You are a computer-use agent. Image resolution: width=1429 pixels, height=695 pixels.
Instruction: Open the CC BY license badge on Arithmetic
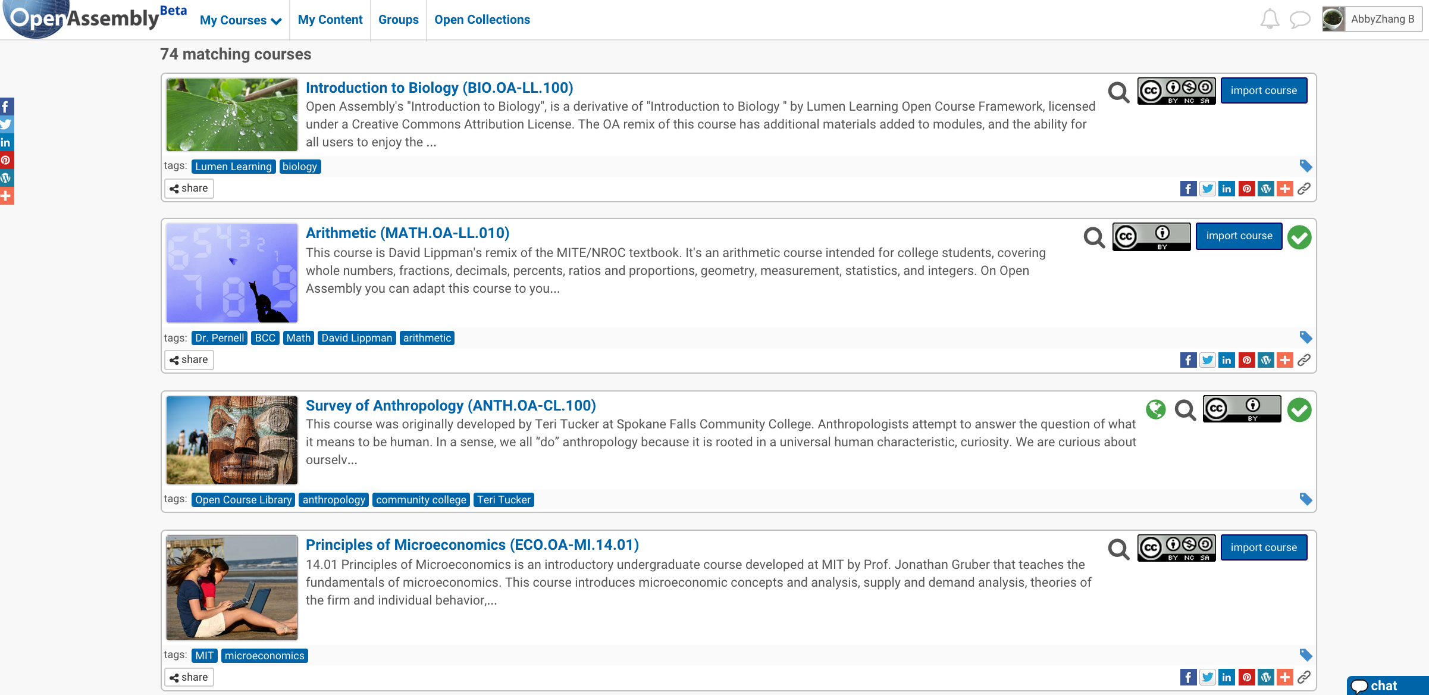1151,237
